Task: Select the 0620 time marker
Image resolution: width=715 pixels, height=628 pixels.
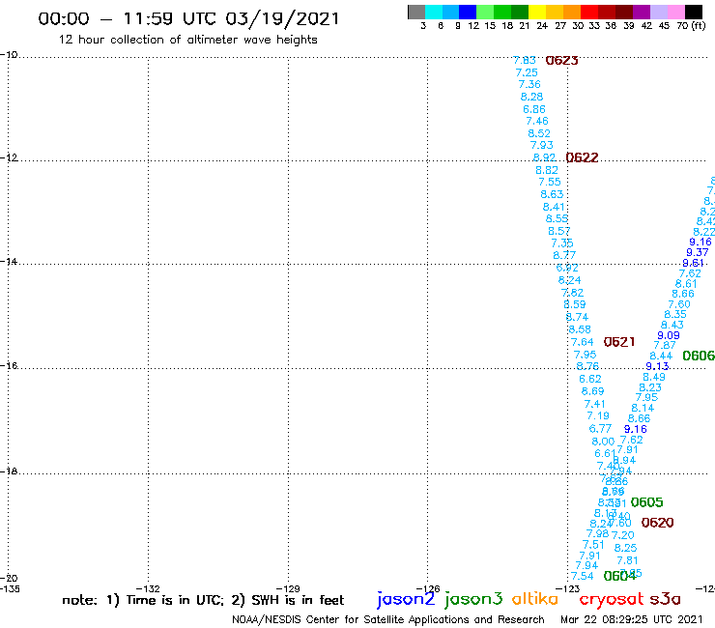Action: (x=658, y=523)
